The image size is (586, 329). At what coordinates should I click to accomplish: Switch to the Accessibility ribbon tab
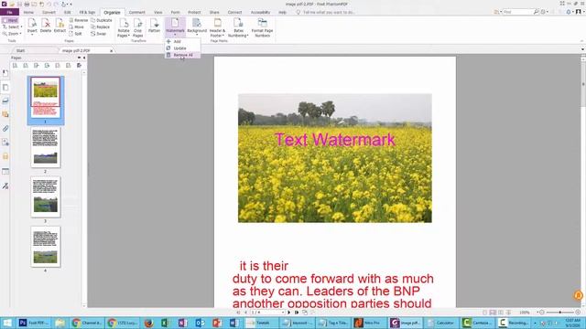coord(260,12)
